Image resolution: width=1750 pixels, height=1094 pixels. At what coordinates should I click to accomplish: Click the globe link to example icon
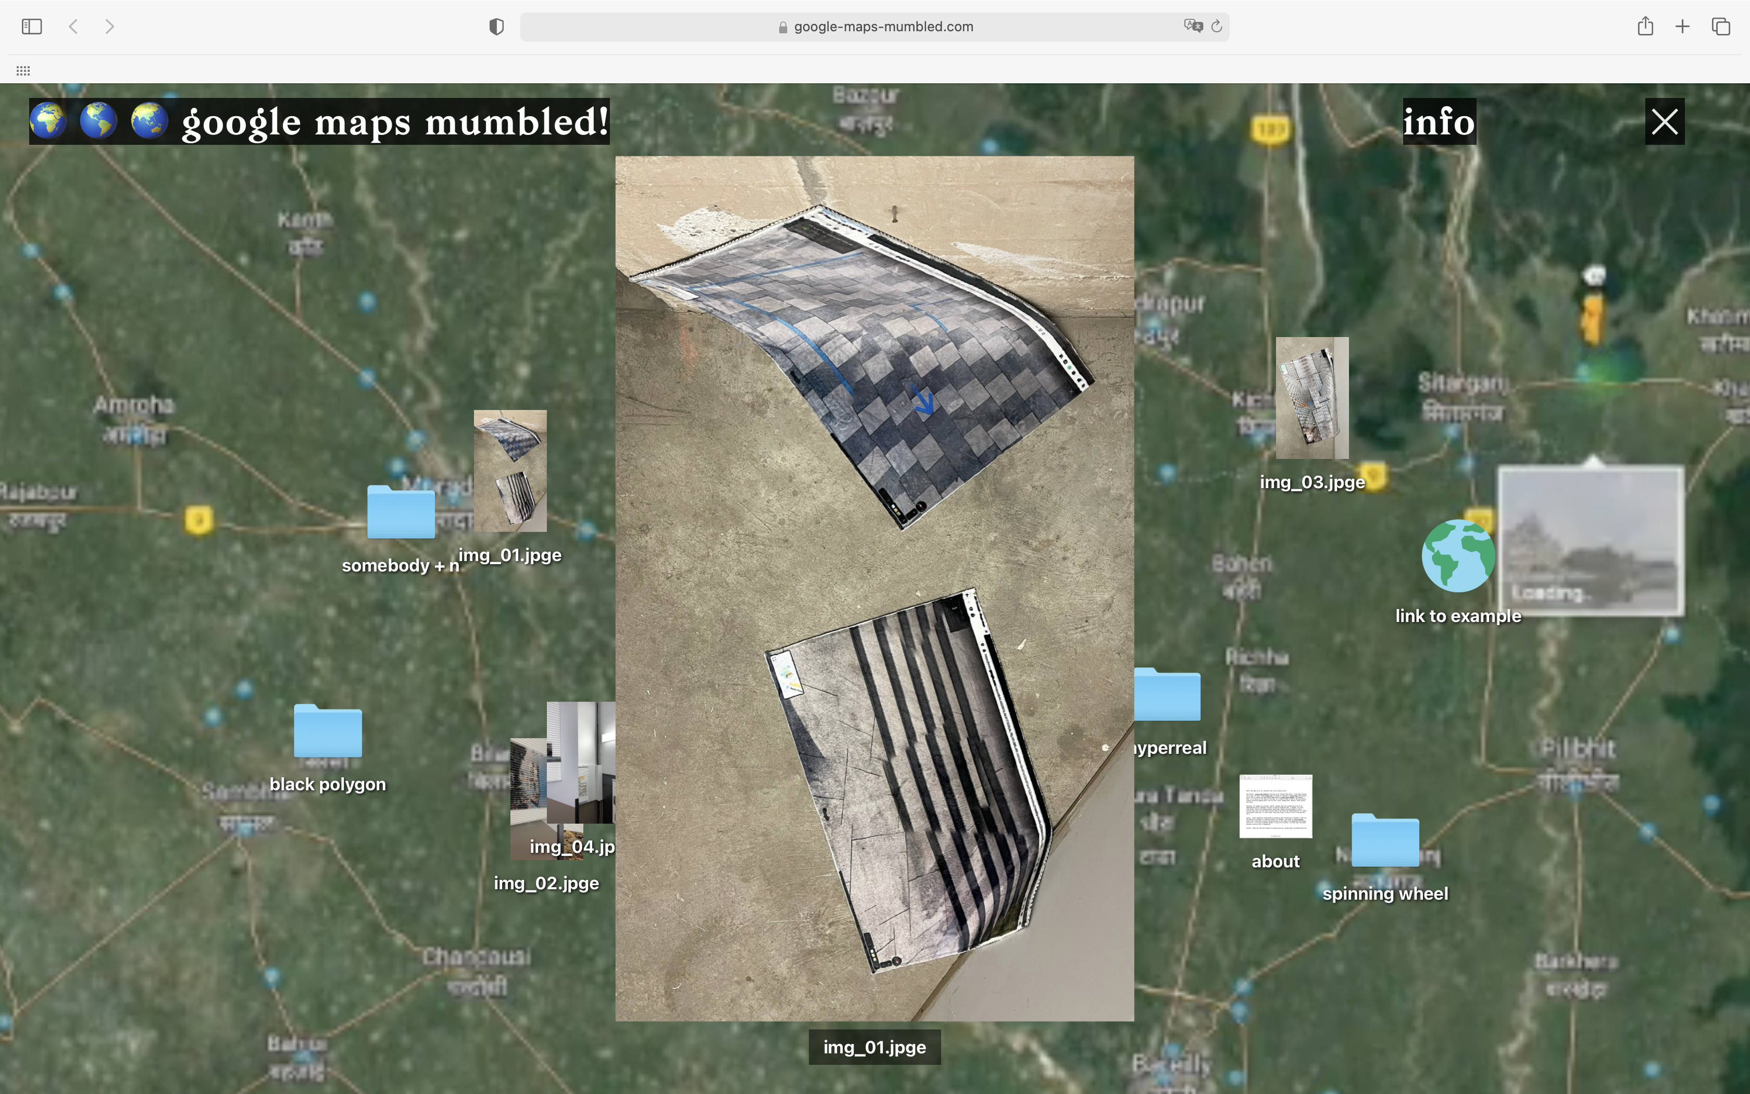[1458, 556]
